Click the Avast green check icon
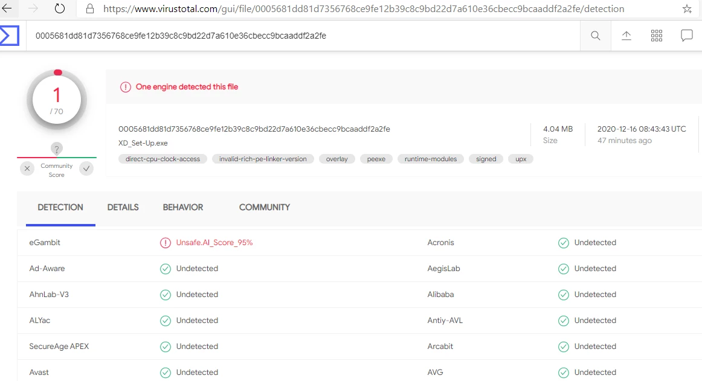 [x=166, y=373]
